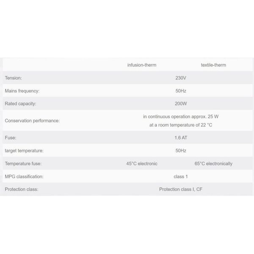Image resolution: width=254 pixels, height=254 pixels.
Task: Click the 230V tension value
Action: tap(181, 78)
